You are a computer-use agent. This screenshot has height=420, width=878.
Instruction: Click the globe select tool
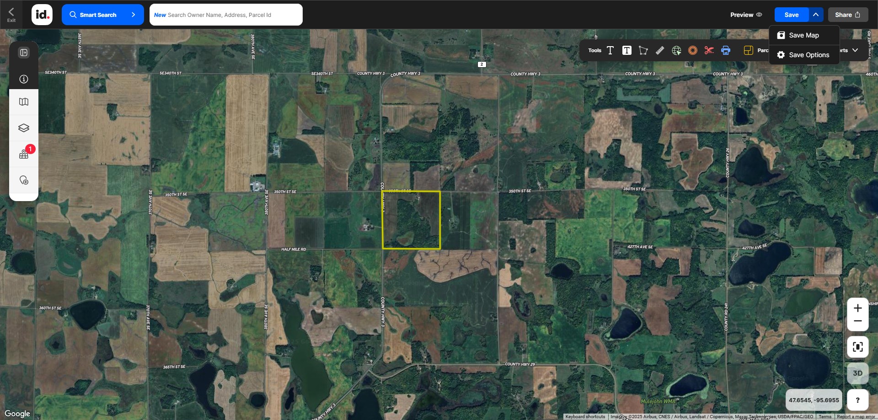coord(676,50)
